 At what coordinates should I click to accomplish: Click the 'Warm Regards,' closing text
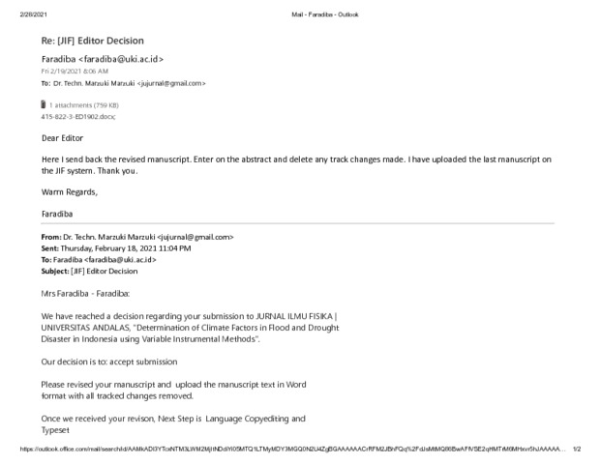coord(70,192)
